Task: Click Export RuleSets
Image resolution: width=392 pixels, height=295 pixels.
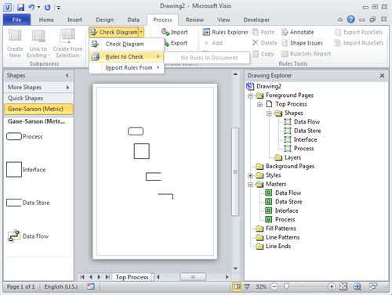Action: point(359,32)
